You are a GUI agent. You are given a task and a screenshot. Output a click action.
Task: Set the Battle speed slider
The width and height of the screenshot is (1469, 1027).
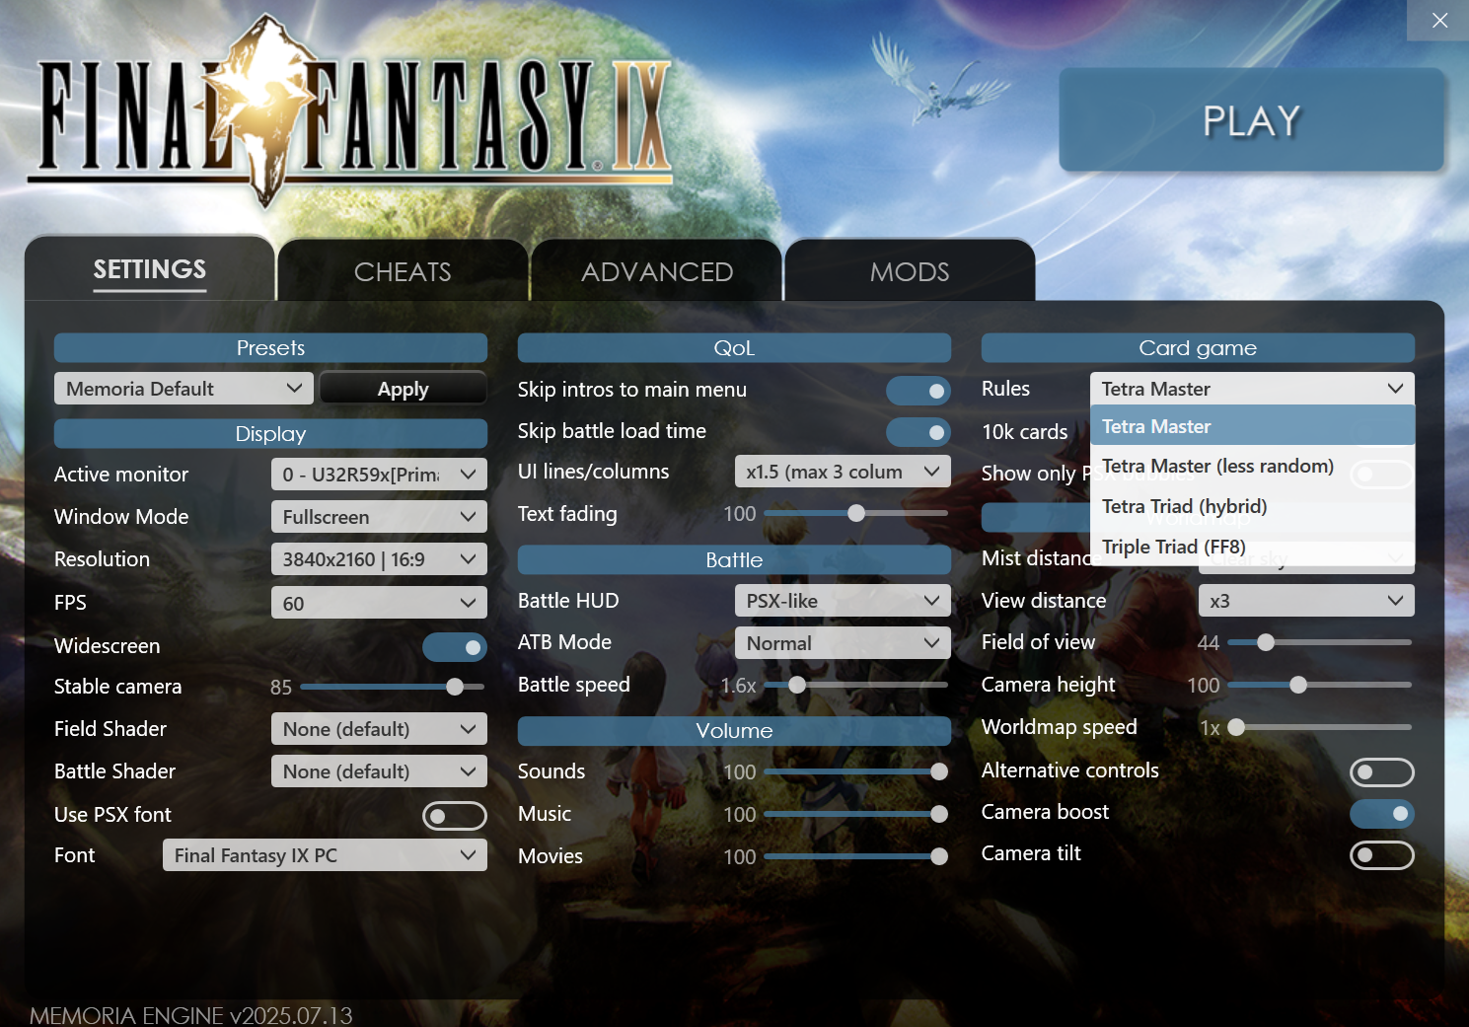click(x=855, y=685)
